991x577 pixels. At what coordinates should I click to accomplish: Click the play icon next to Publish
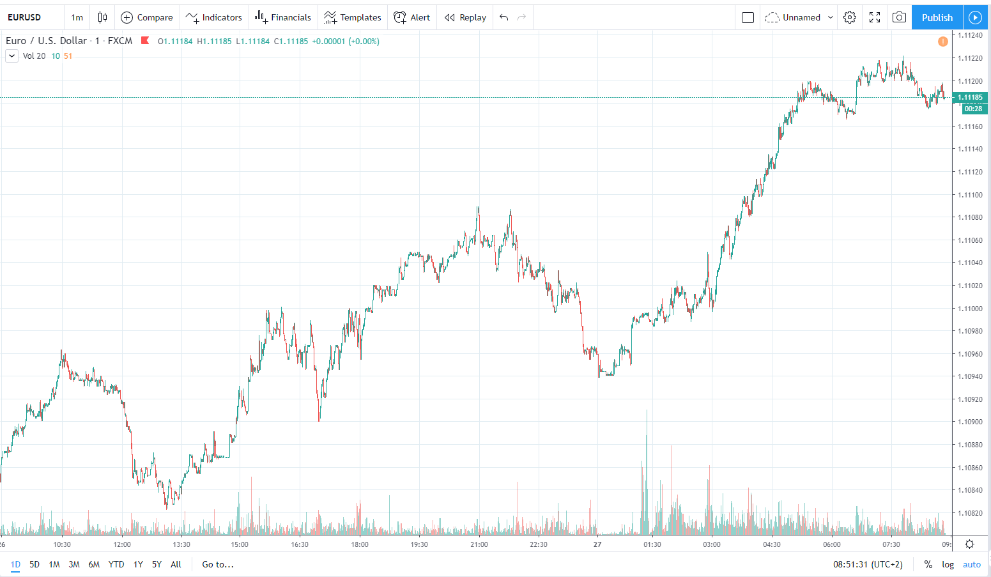coord(975,17)
